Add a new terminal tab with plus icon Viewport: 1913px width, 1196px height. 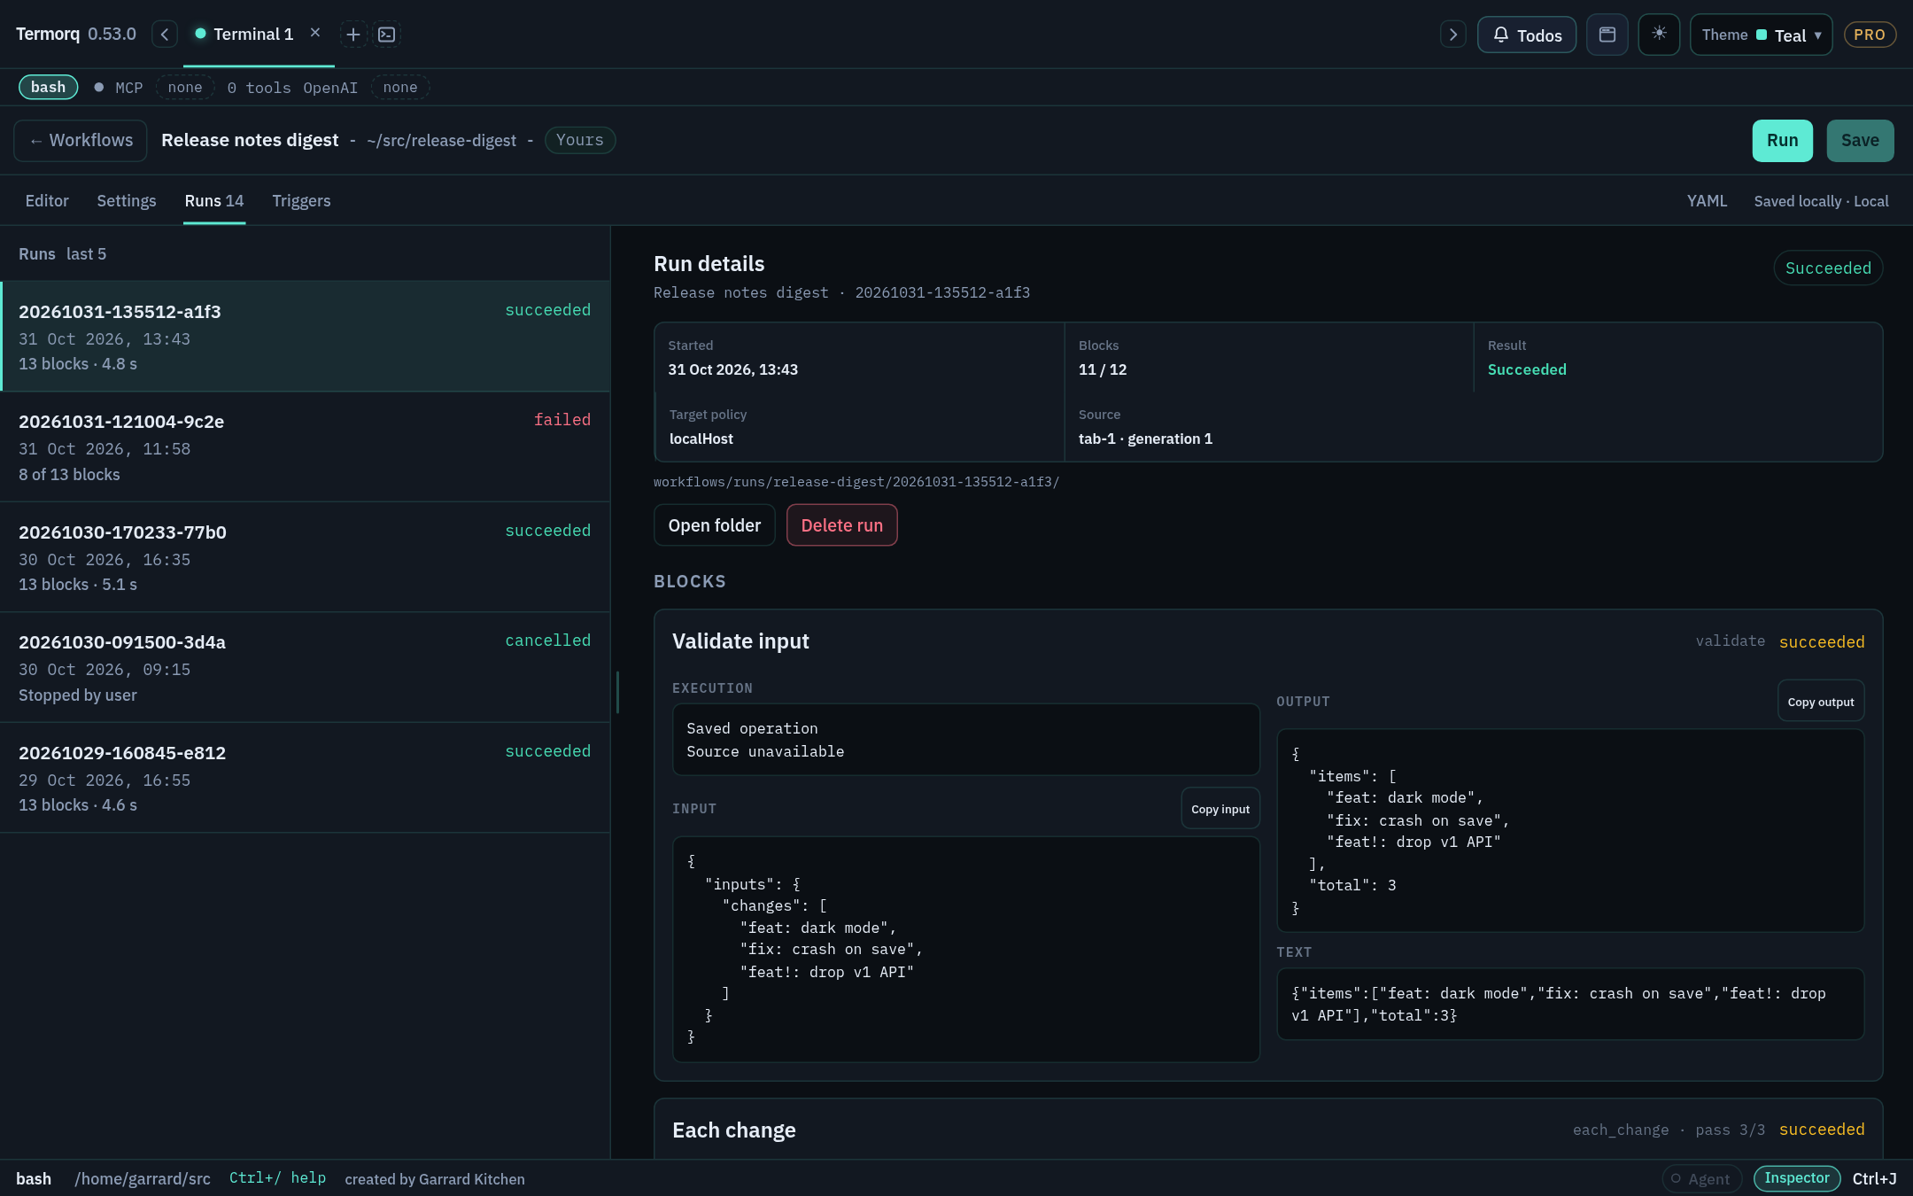[353, 35]
